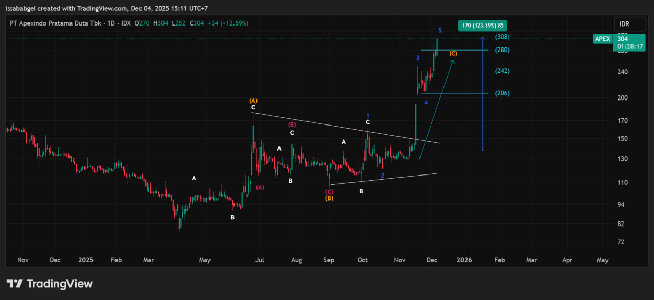Viewport: 654px width, 300px height.
Task: Click the 72 price axis value
Action: [621, 242]
